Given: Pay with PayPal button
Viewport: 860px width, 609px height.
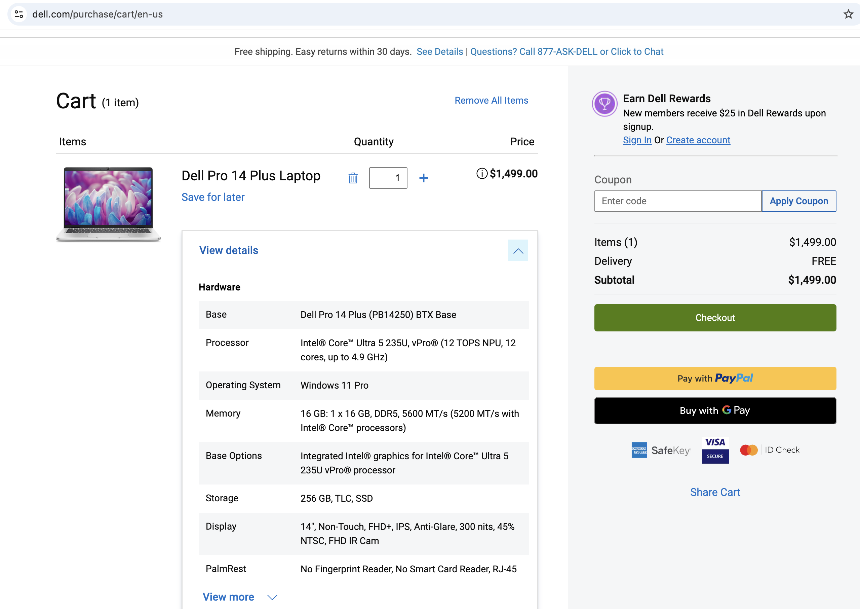Looking at the screenshot, I should (x=715, y=379).
